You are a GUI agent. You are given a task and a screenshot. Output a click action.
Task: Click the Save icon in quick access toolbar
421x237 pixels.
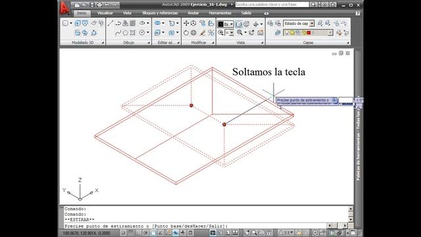click(x=92, y=5)
